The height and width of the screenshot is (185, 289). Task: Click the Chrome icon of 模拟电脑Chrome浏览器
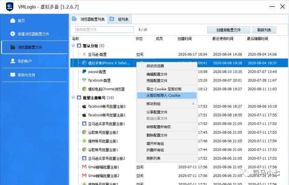click(84, 89)
